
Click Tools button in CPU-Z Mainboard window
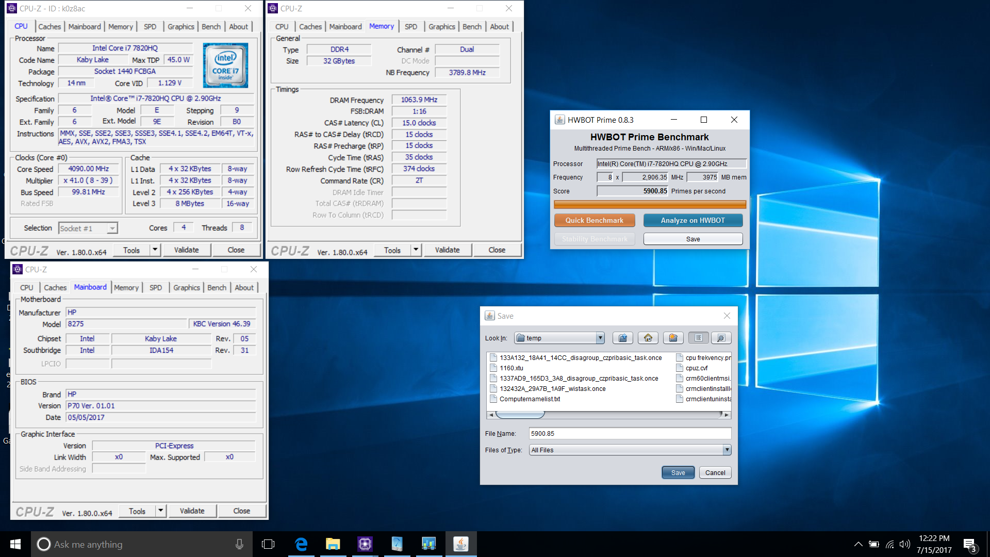click(137, 511)
